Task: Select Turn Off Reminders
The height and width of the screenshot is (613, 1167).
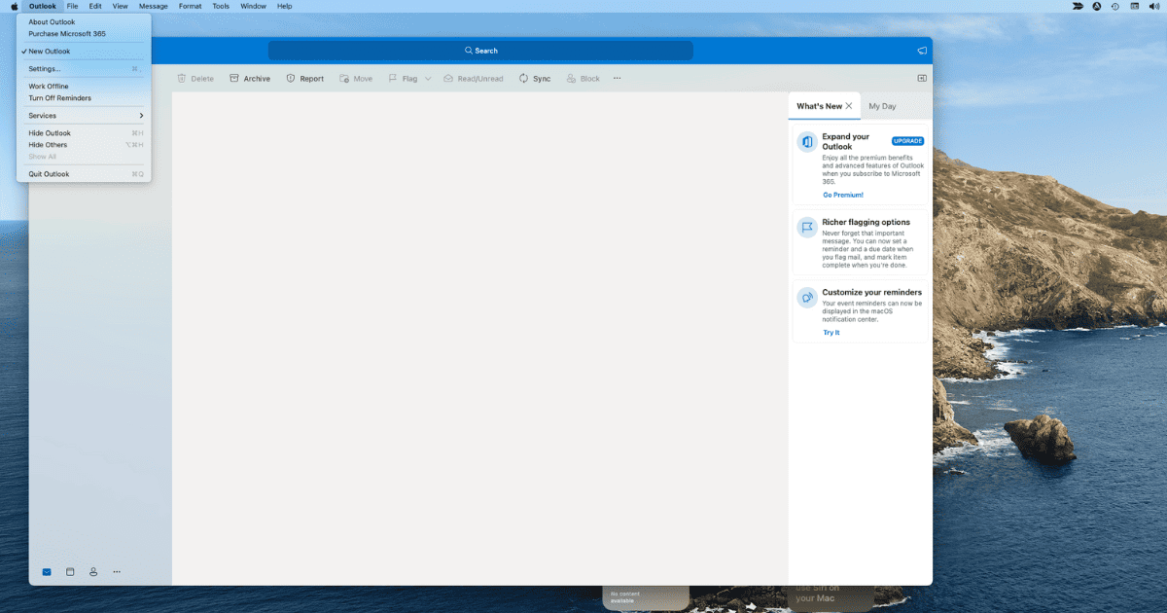Action: [x=59, y=98]
